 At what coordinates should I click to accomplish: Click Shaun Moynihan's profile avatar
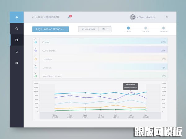[x=133, y=17]
